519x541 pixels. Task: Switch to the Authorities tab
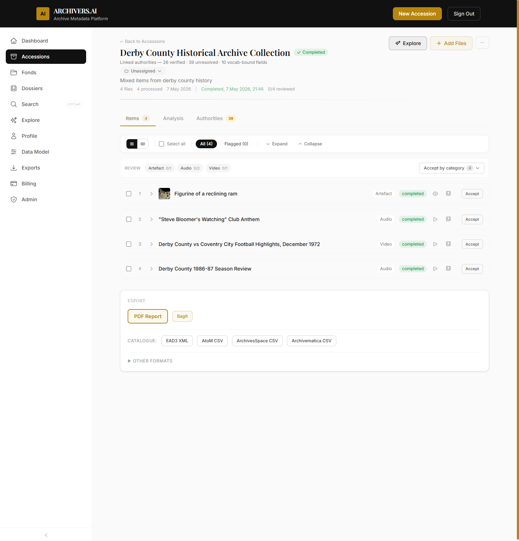tap(216, 118)
